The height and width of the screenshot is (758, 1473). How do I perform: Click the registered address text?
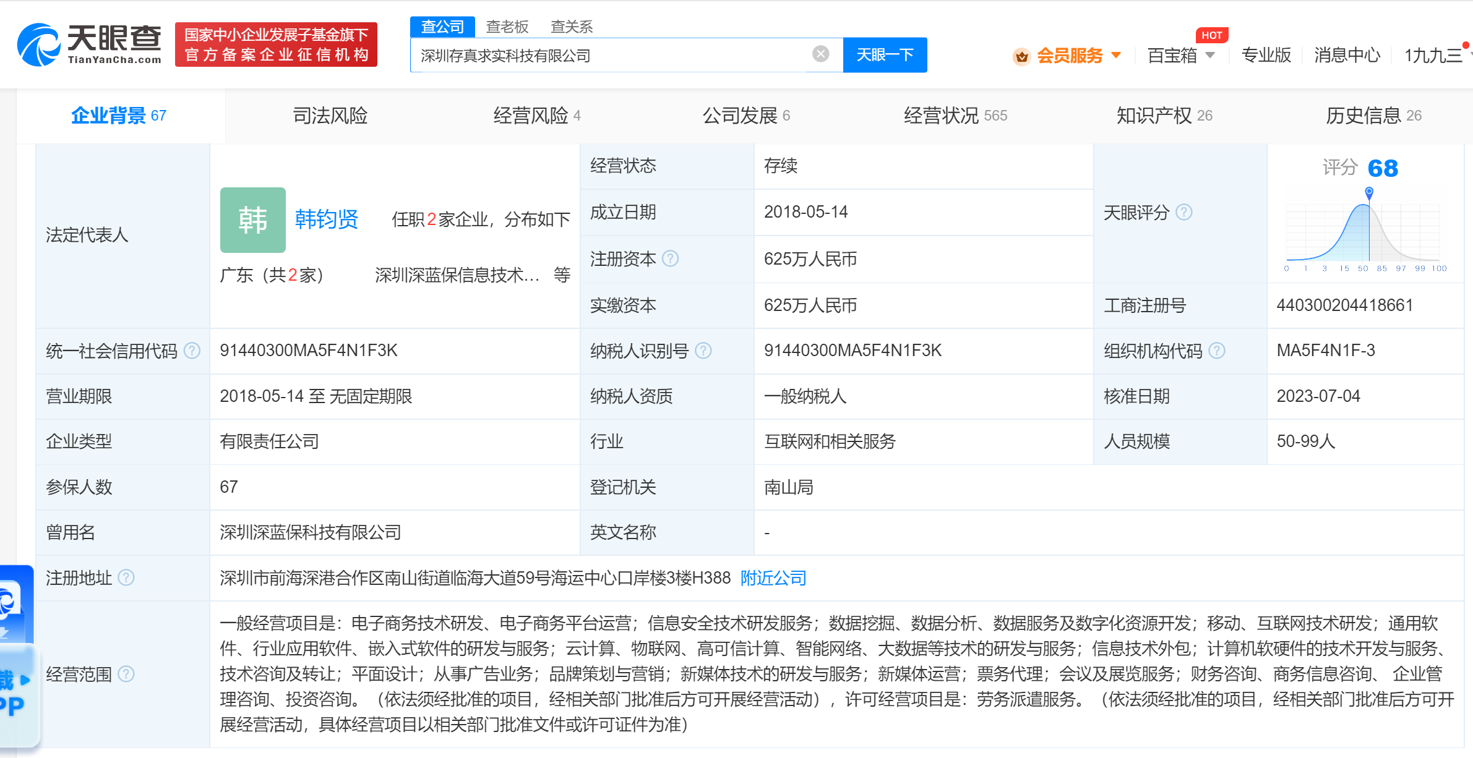(475, 578)
